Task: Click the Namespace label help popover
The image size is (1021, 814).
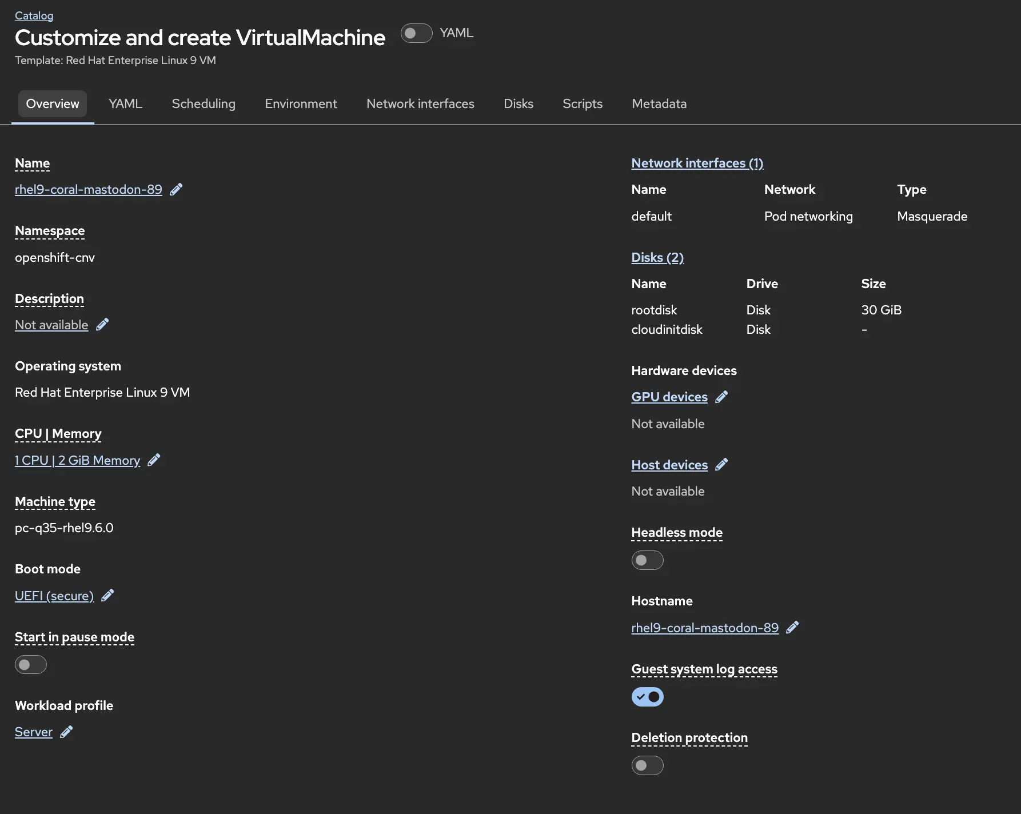Action: [50, 230]
